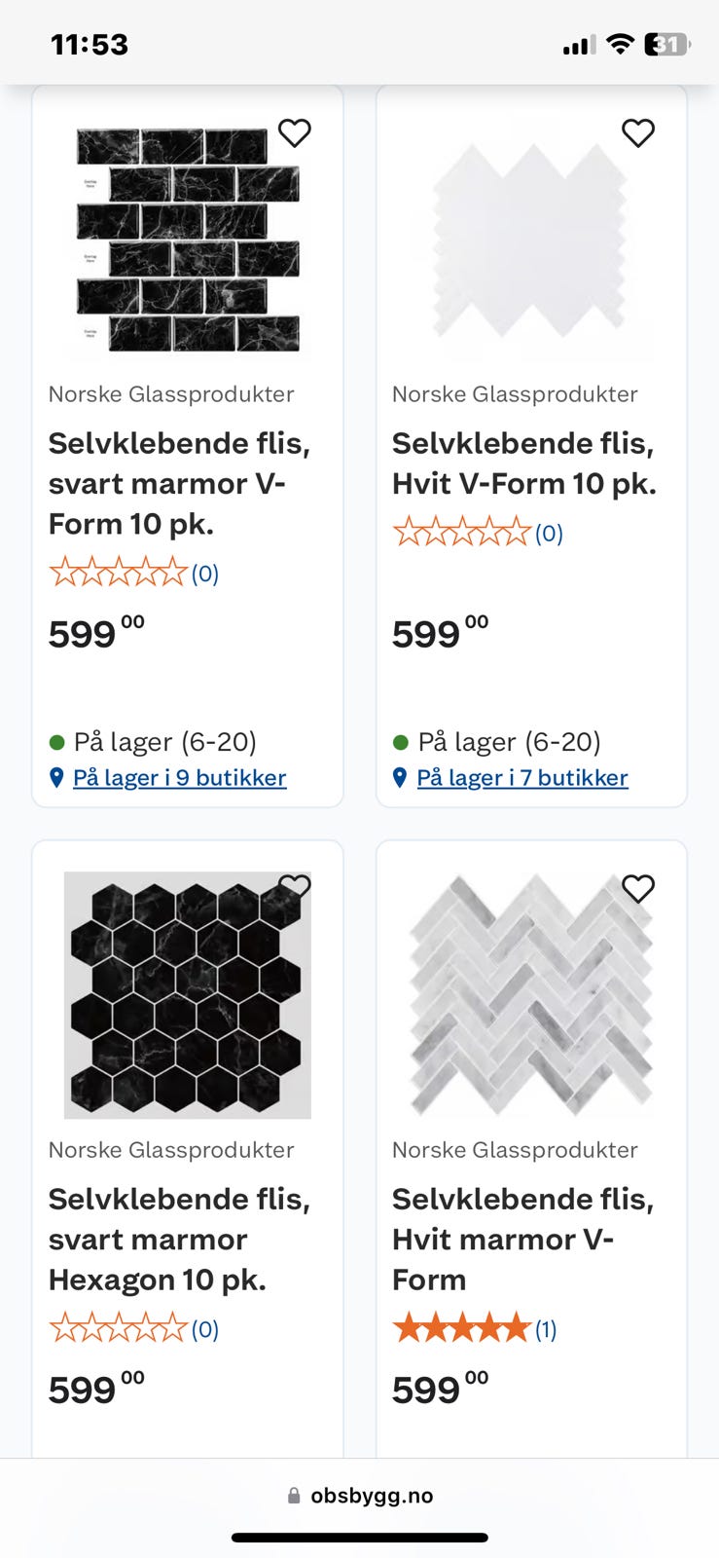Open "På lager i 7 butikker" link

[x=522, y=778]
